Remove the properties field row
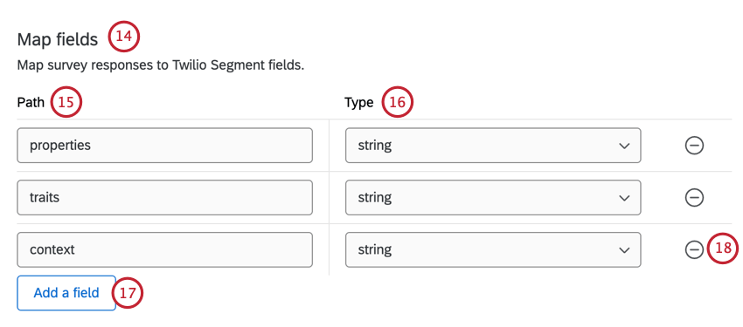 point(694,146)
